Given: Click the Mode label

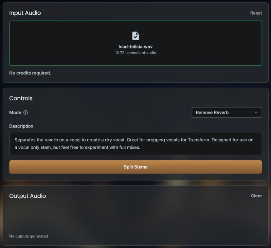Looking at the screenshot, I should tap(15, 113).
